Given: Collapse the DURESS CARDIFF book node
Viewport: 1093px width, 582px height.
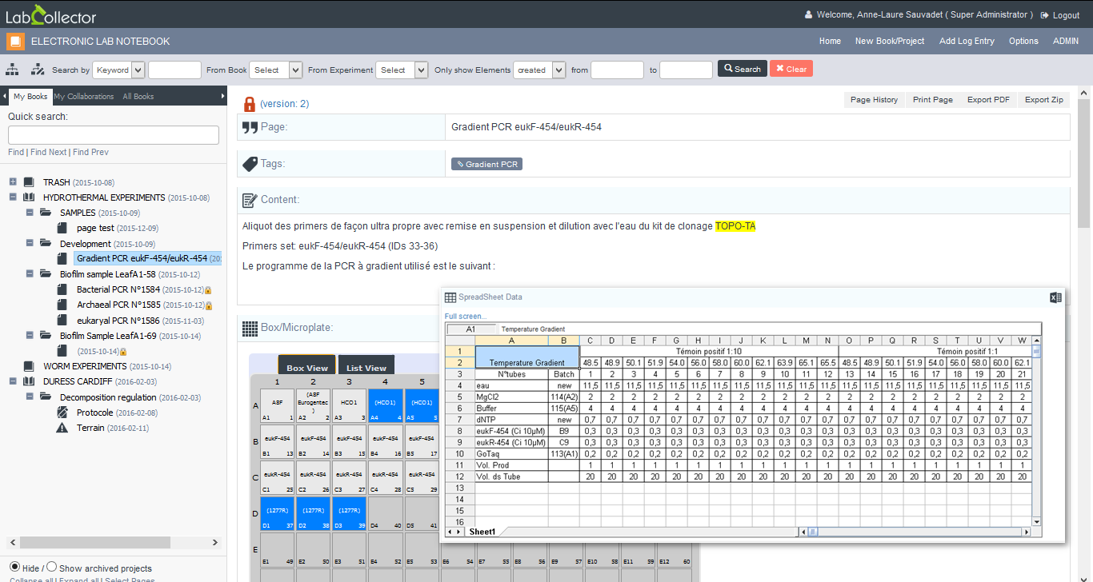Looking at the screenshot, I should pyautogui.click(x=13, y=381).
